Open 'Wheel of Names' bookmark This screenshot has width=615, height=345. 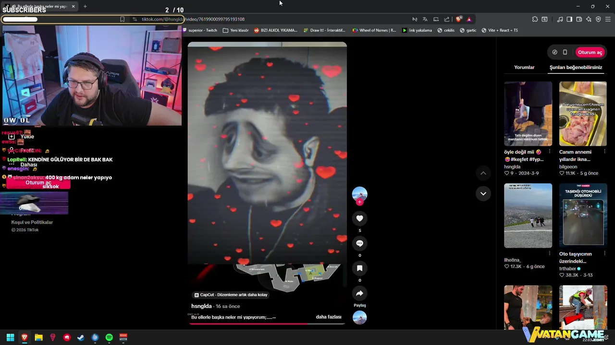pyautogui.click(x=374, y=30)
